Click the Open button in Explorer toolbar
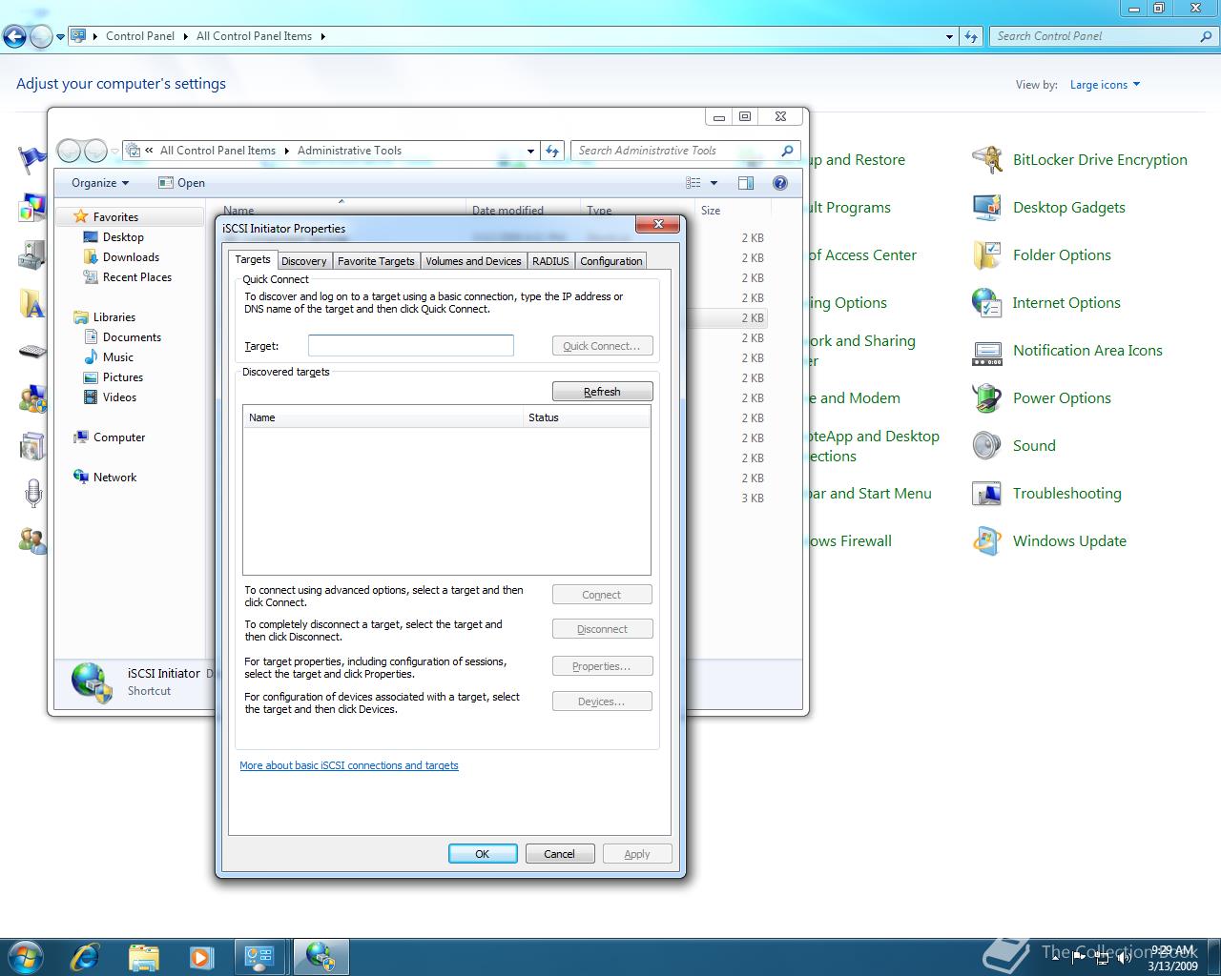The height and width of the screenshot is (976, 1221). tap(181, 183)
